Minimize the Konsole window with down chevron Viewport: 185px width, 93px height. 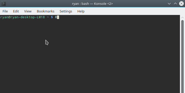(169, 4)
